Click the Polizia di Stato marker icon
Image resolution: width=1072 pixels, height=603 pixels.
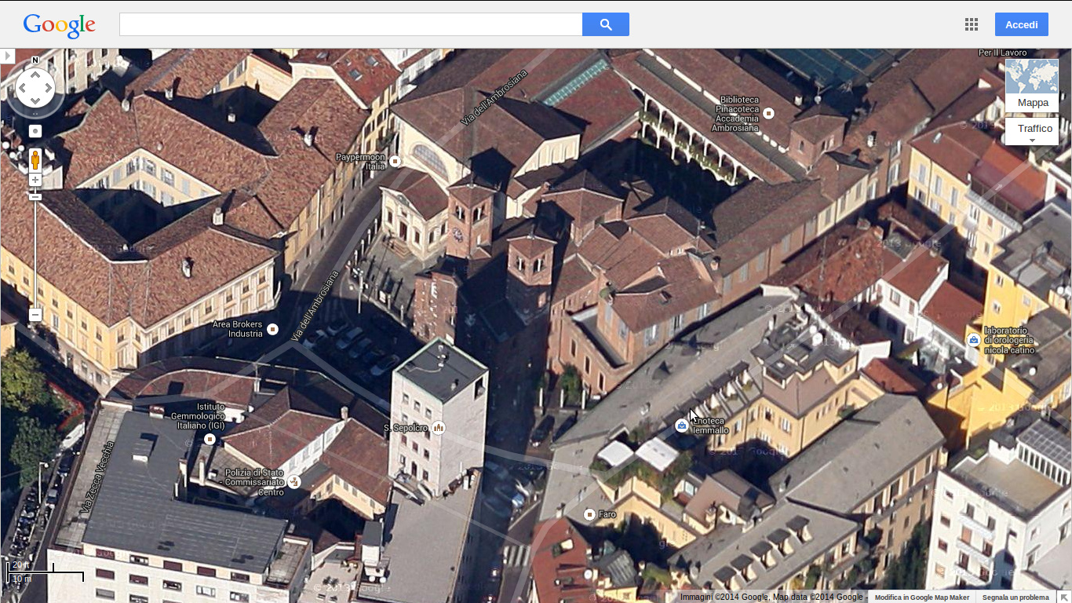294,481
